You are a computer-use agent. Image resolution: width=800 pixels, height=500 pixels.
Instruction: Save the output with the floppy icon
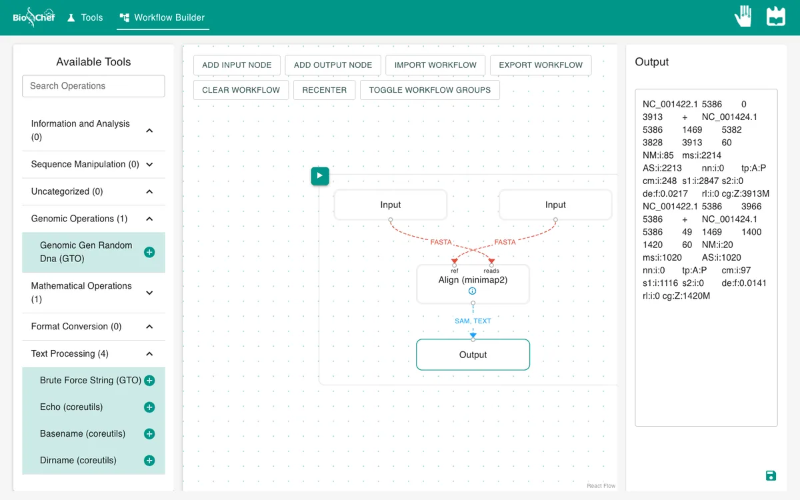771,475
